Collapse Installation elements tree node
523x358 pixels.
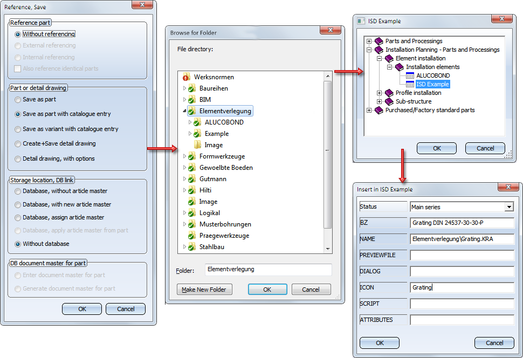point(390,67)
